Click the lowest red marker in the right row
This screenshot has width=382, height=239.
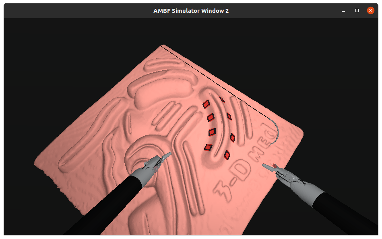(227, 154)
